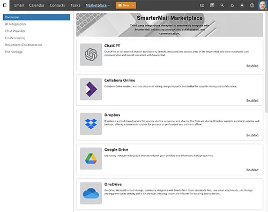
Task: Click the ChatGPT description text
Action: click(176, 53)
